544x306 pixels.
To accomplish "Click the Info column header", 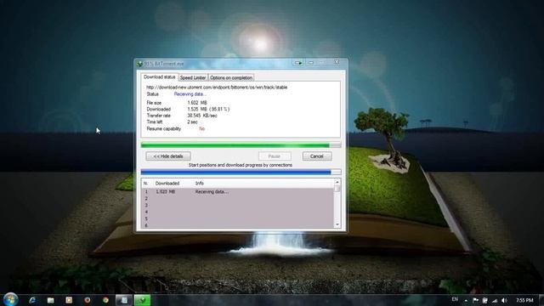I will pyautogui.click(x=200, y=184).
